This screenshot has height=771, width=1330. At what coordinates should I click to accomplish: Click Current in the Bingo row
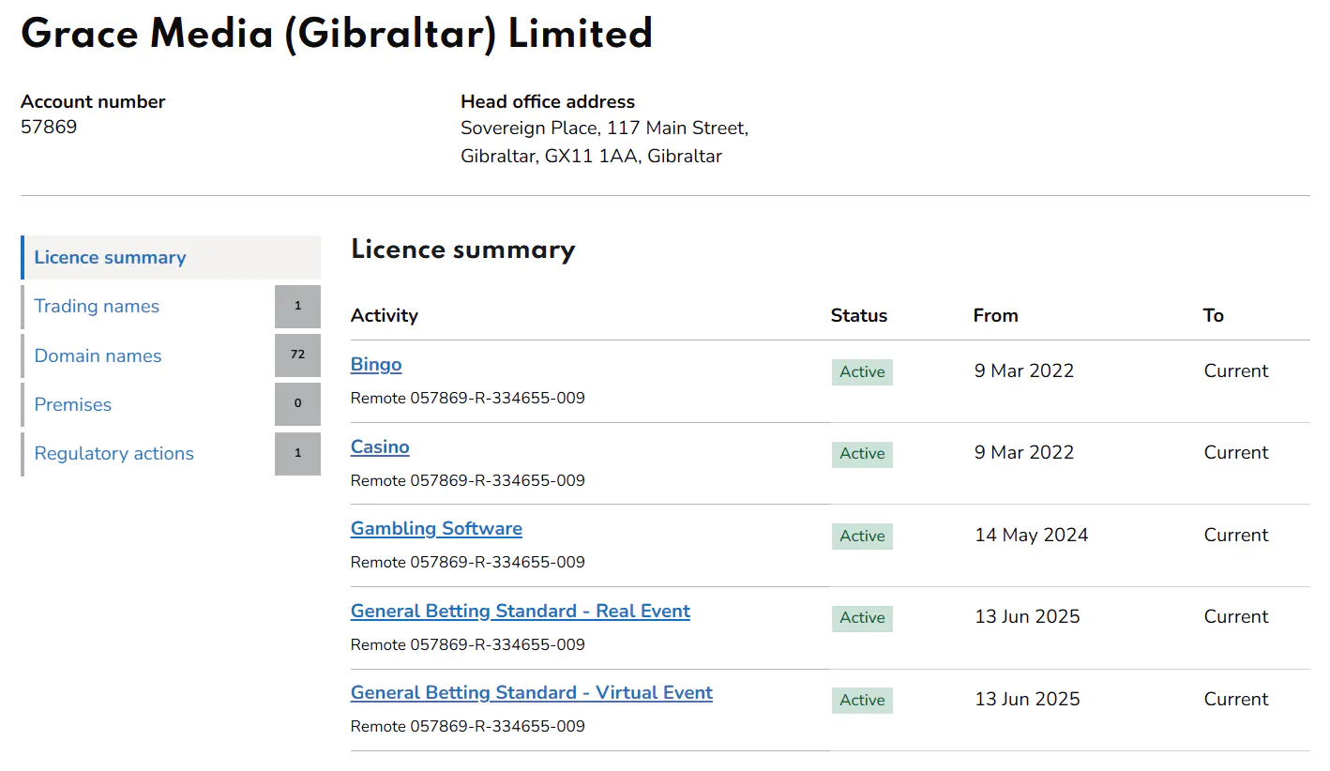coord(1236,370)
